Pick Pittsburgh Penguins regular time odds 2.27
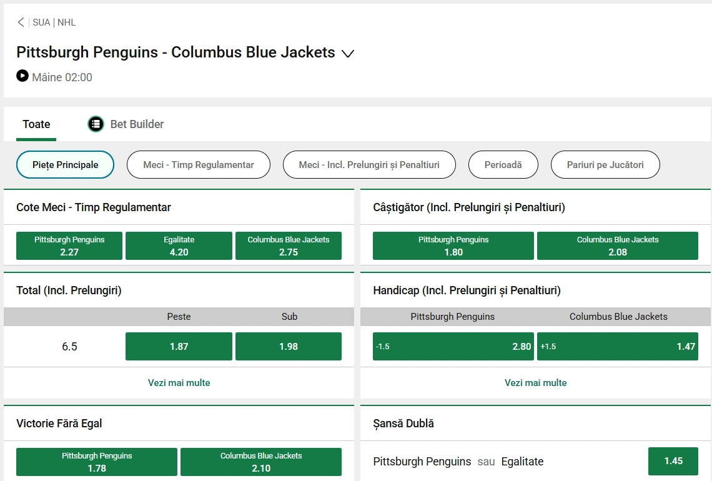712x481 pixels. [69, 246]
